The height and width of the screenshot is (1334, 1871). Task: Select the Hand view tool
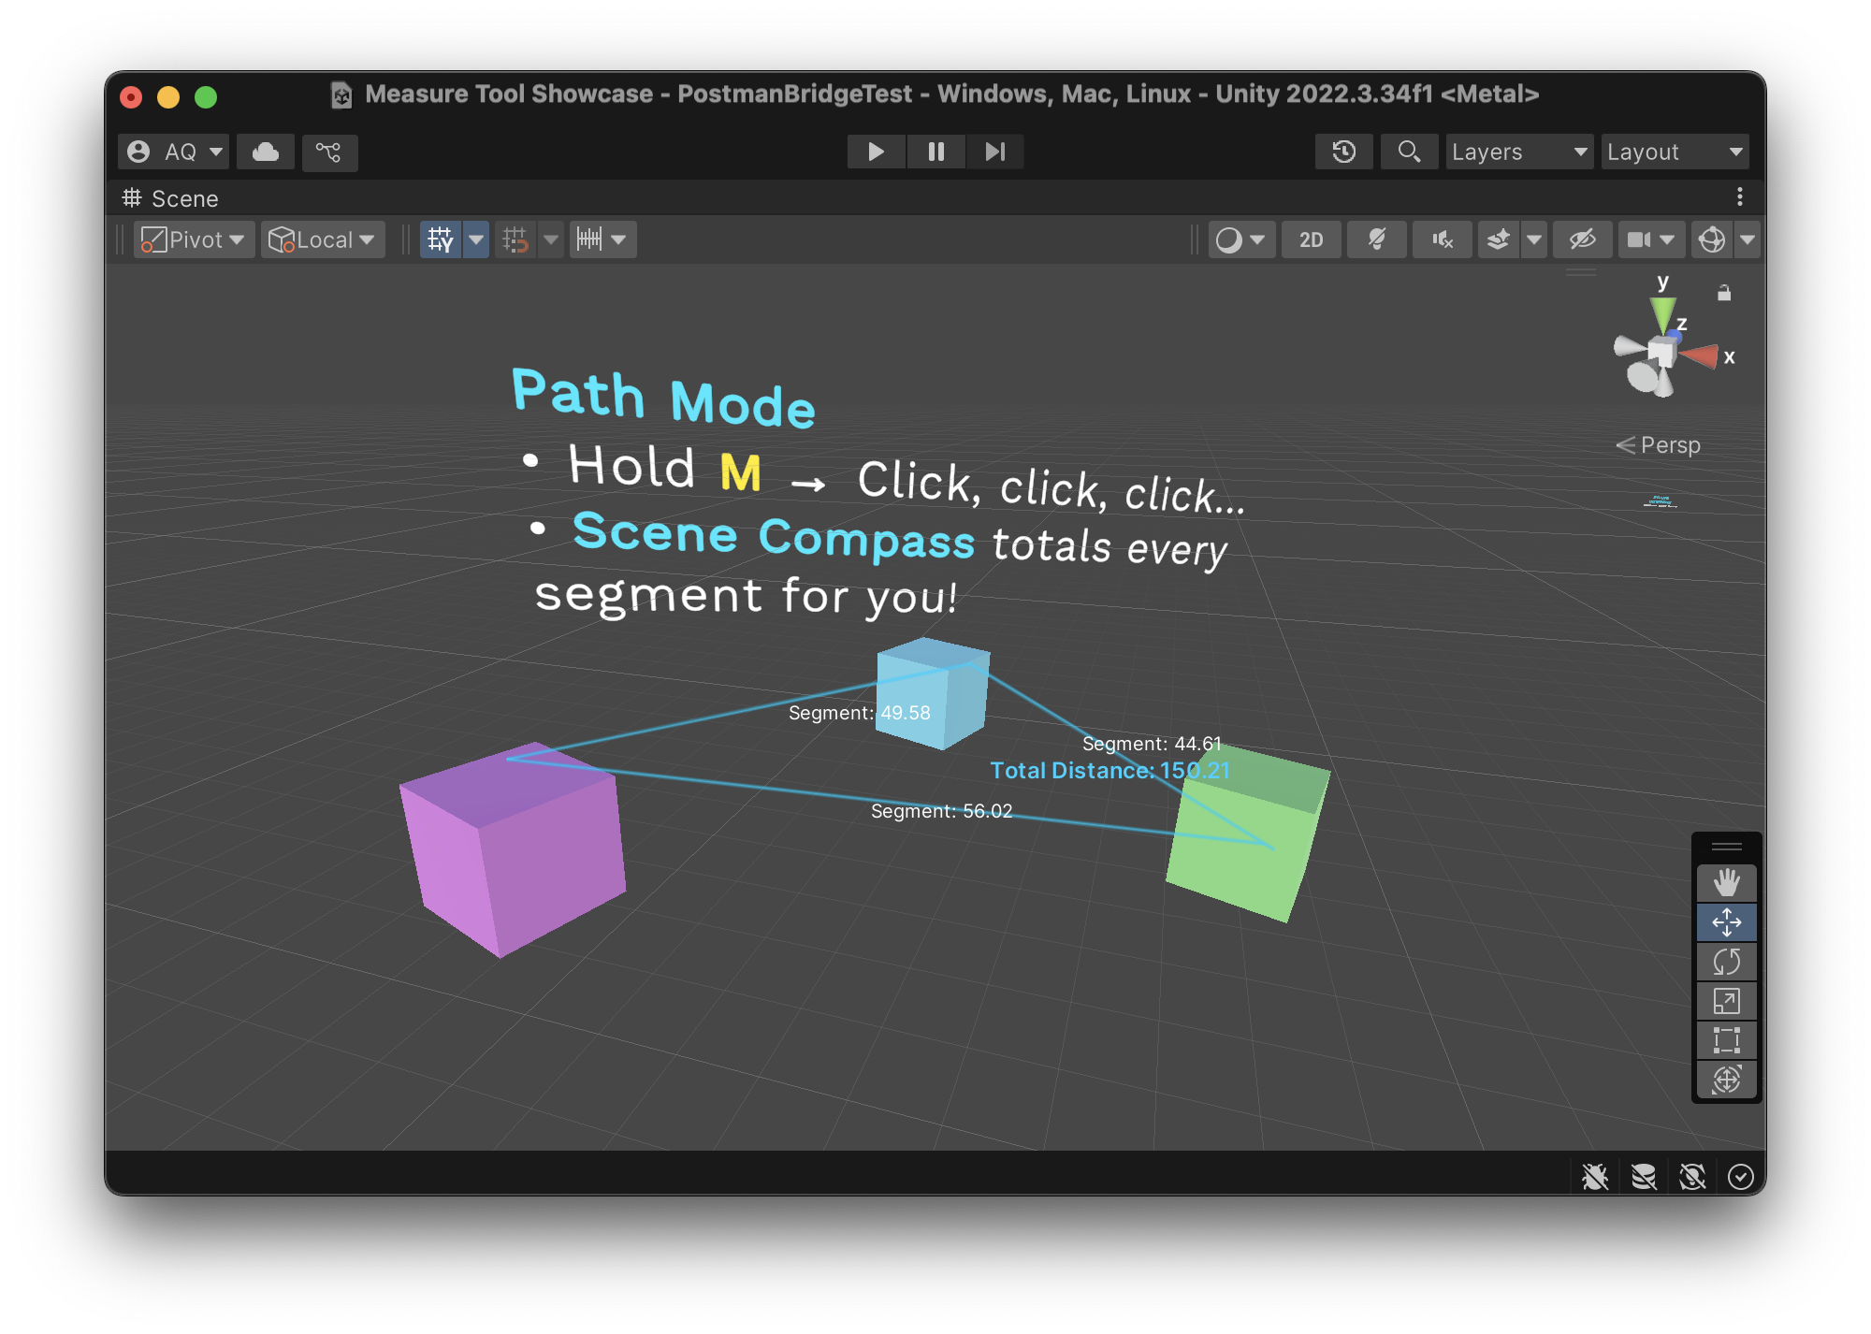tap(1726, 882)
